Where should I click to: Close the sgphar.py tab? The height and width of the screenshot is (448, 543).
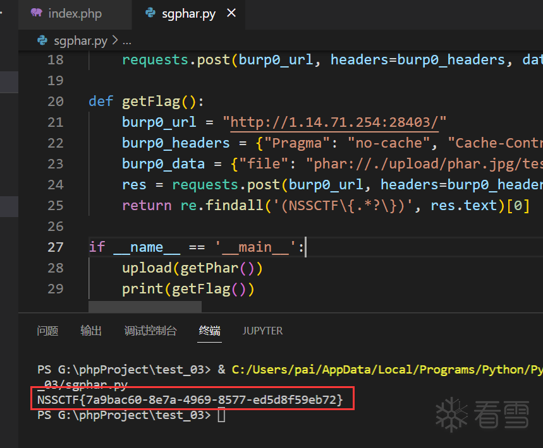coord(231,13)
